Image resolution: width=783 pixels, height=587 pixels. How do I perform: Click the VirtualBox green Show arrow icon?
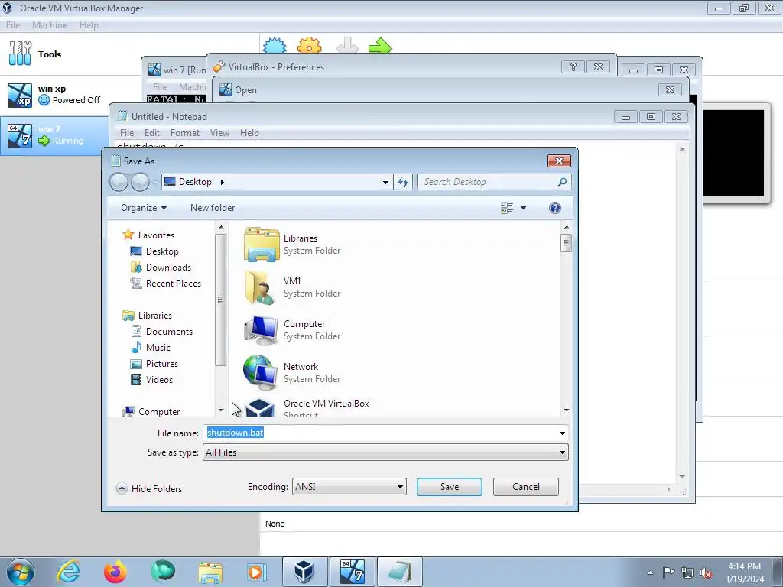point(380,46)
